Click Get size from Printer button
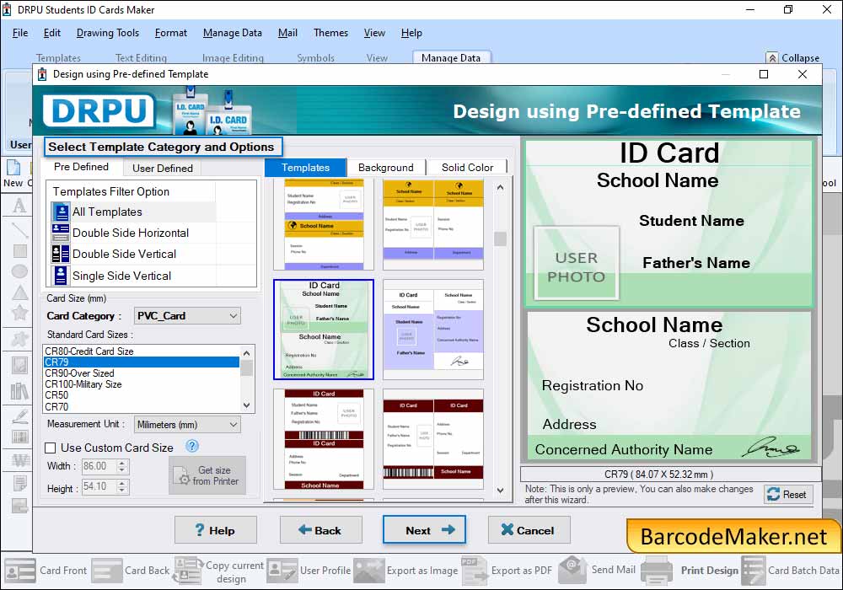This screenshot has width=843, height=590. pos(207,475)
